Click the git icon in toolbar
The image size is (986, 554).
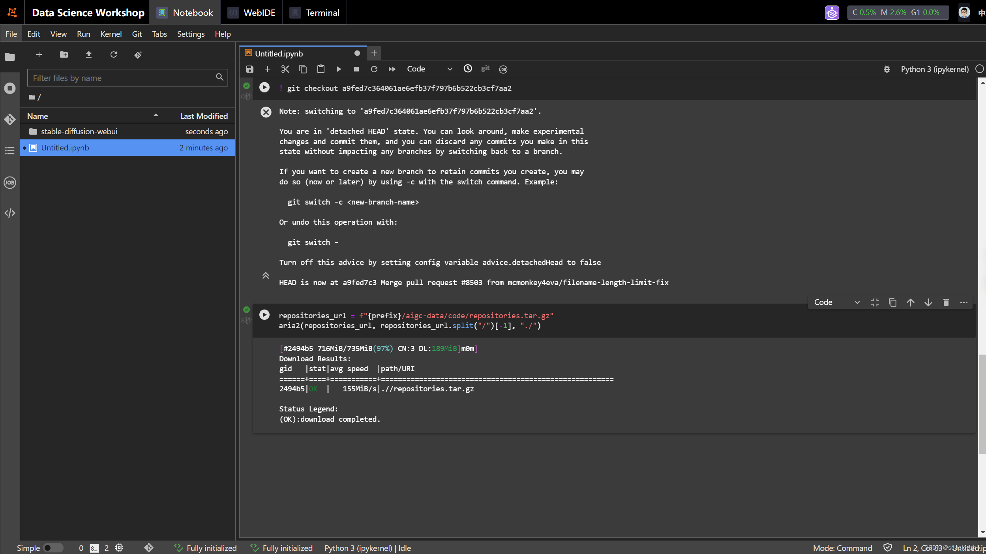point(486,68)
